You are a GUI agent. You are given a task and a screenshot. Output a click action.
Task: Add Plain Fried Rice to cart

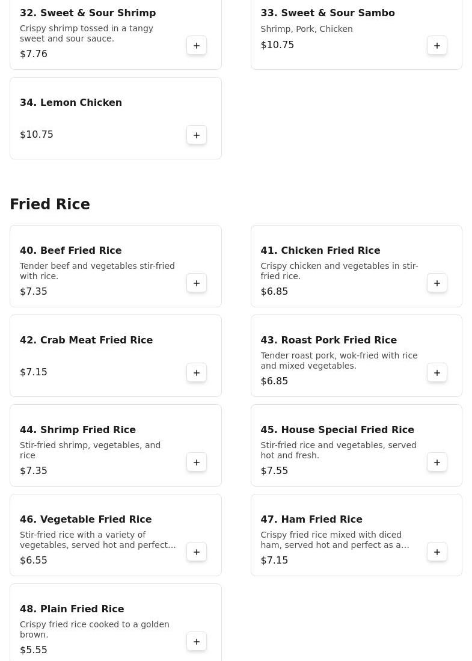tap(197, 642)
